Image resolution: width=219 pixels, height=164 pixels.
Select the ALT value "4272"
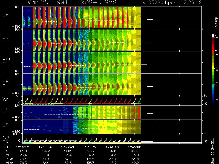pyautogui.click(x=135, y=151)
